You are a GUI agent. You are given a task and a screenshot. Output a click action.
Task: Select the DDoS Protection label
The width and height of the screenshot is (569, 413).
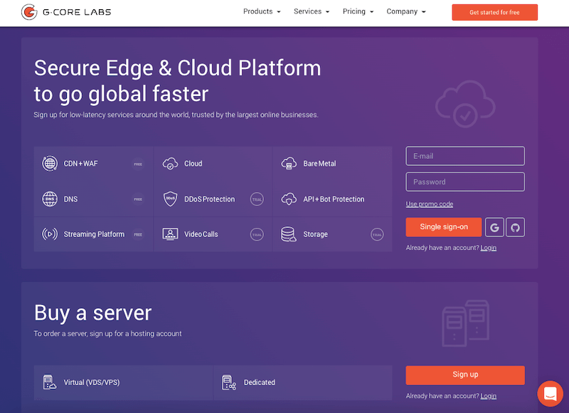click(x=209, y=199)
